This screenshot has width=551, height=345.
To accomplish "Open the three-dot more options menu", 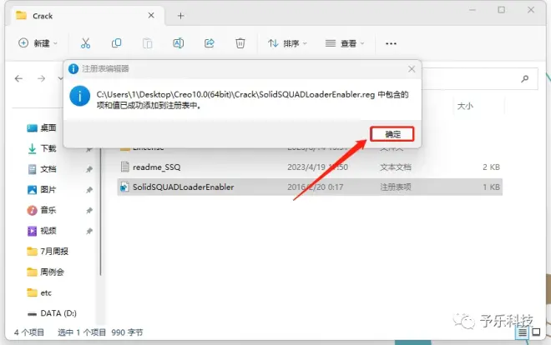I will coord(391,43).
